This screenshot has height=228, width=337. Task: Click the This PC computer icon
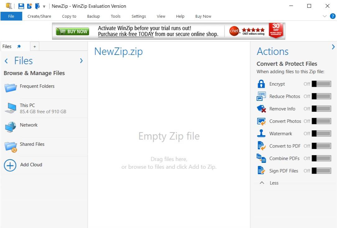[11, 108]
